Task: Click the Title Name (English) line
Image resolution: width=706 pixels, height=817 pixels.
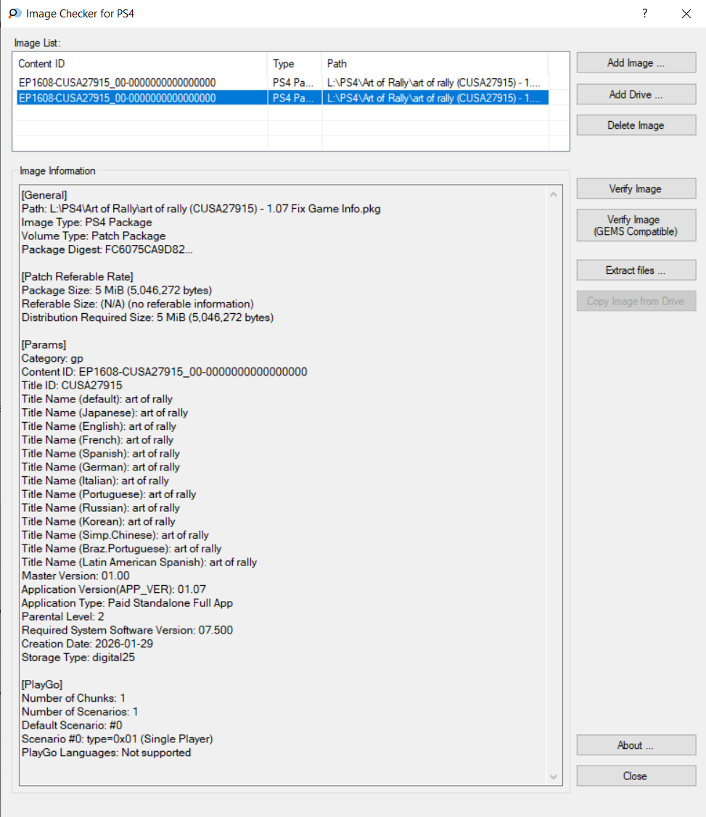Action: (99, 426)
